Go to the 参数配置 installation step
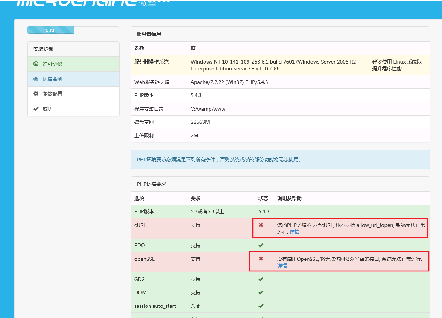This screenshot has width=442, height=318. click(74, 94)
